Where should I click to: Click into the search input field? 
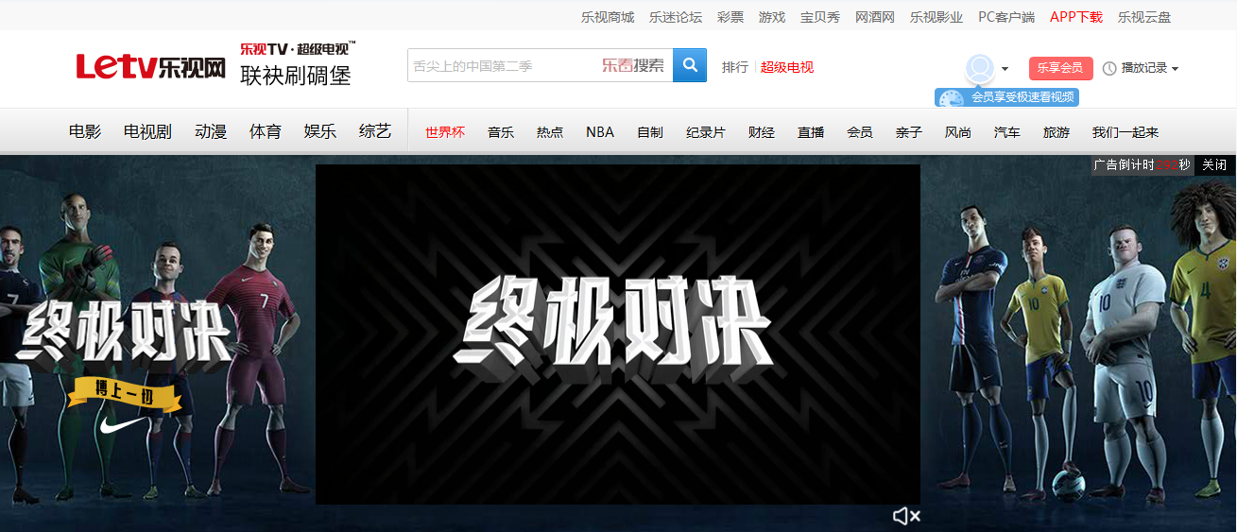click(x=540, y=65)
